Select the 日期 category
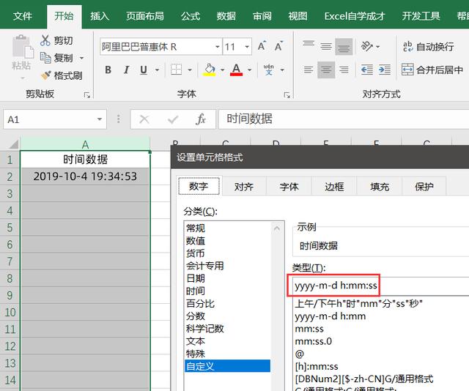The height and width of the screenshot is (391, 469). pyautogui.click(x=227, y=278)
